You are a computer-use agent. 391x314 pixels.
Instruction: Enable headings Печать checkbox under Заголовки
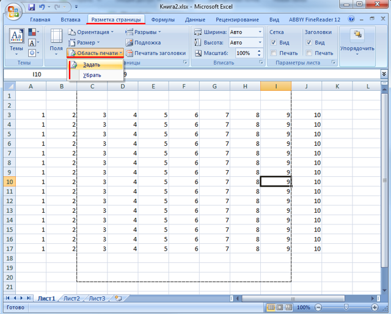tap(309, 53)
